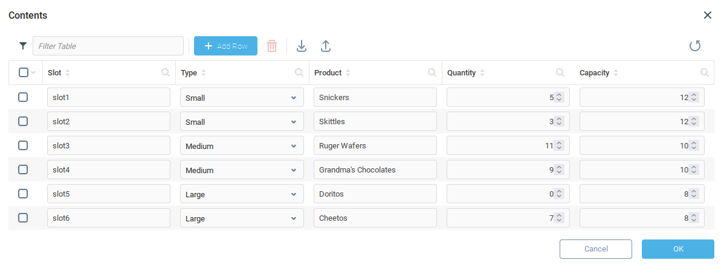
Task: Click the delete row trash icon
Action: click(x=272, y=46)
